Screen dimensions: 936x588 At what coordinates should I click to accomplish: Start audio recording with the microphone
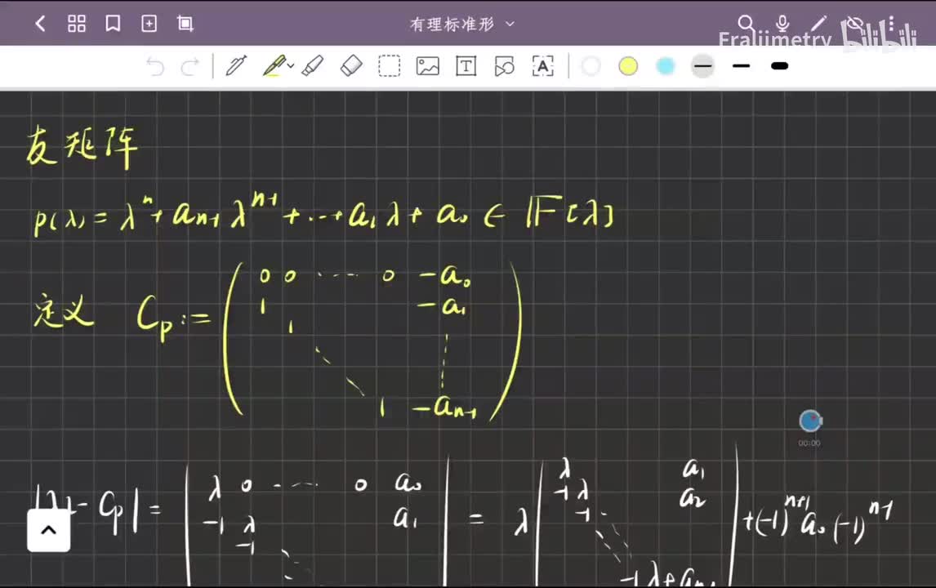click(x=782, y=24)
